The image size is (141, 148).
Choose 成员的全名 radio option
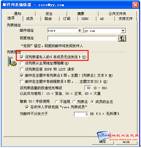[x=92, y=102]
